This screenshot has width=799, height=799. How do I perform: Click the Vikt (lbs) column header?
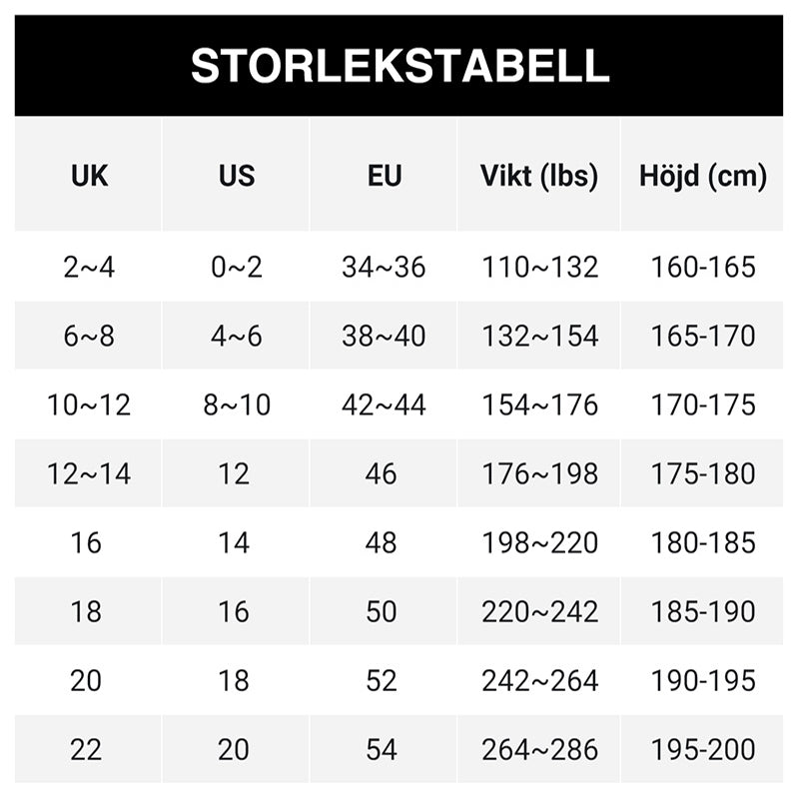pyautogui.click(x=539, y=175)
